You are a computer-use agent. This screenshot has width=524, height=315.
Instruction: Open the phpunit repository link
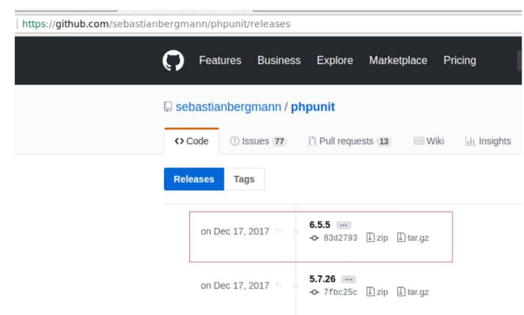313,107
